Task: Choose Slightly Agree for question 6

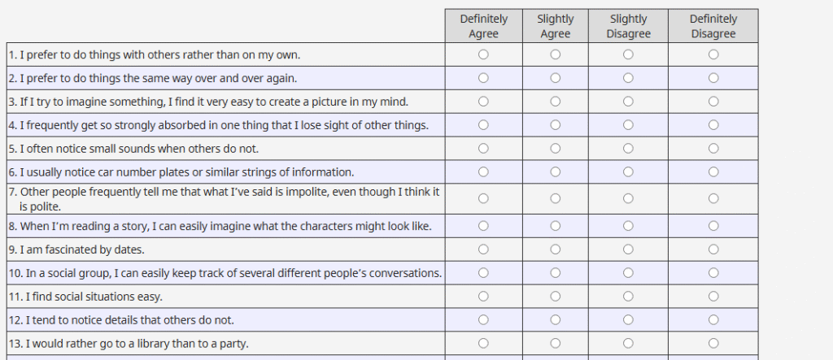Action: [556, 172]
